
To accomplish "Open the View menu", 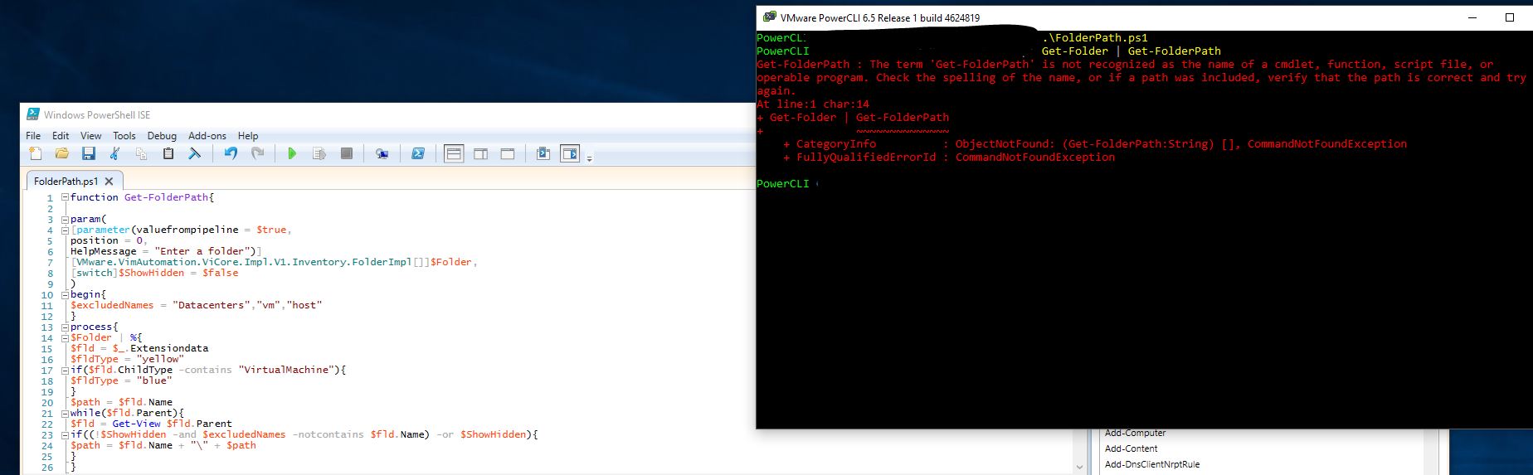I will [90, 135].
